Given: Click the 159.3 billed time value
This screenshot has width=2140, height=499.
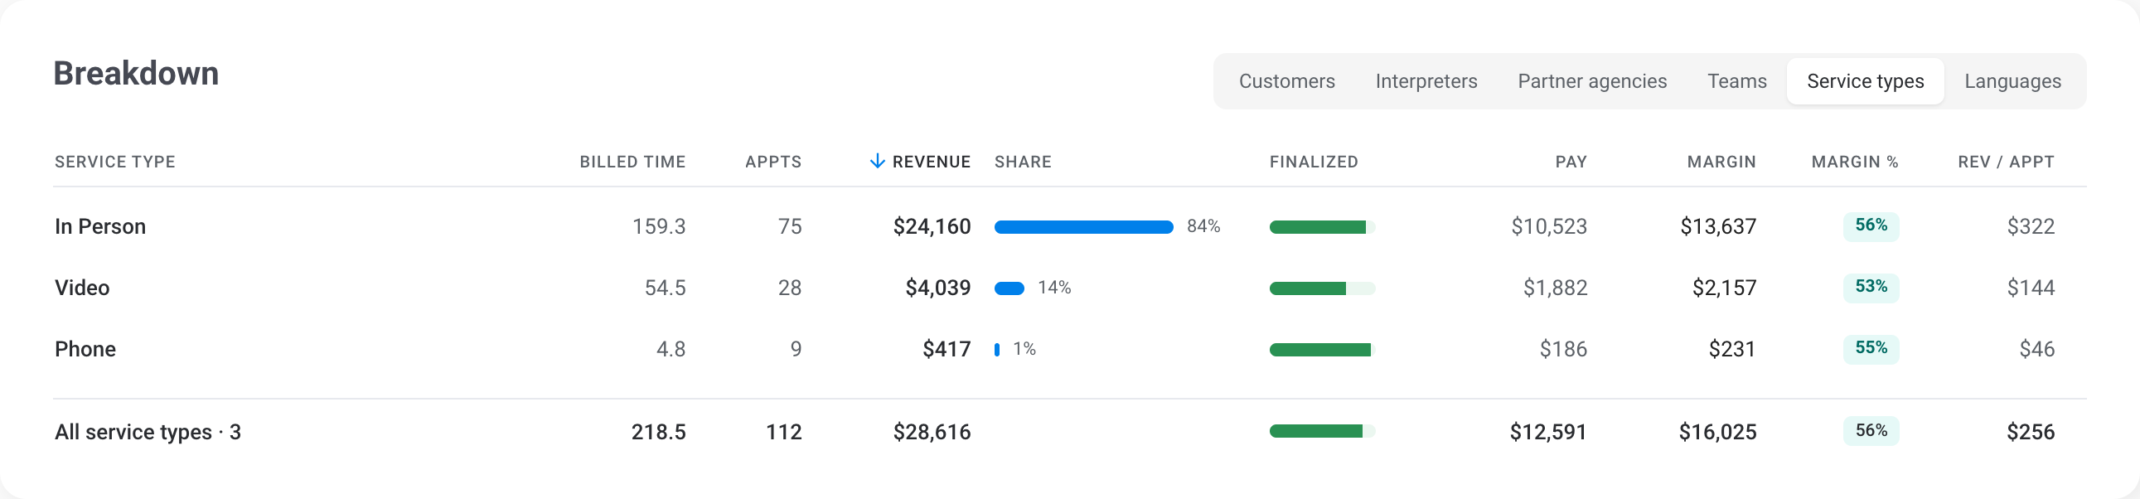Looking at the screenshot, I should pyautogui.click(x=659, y=226).
